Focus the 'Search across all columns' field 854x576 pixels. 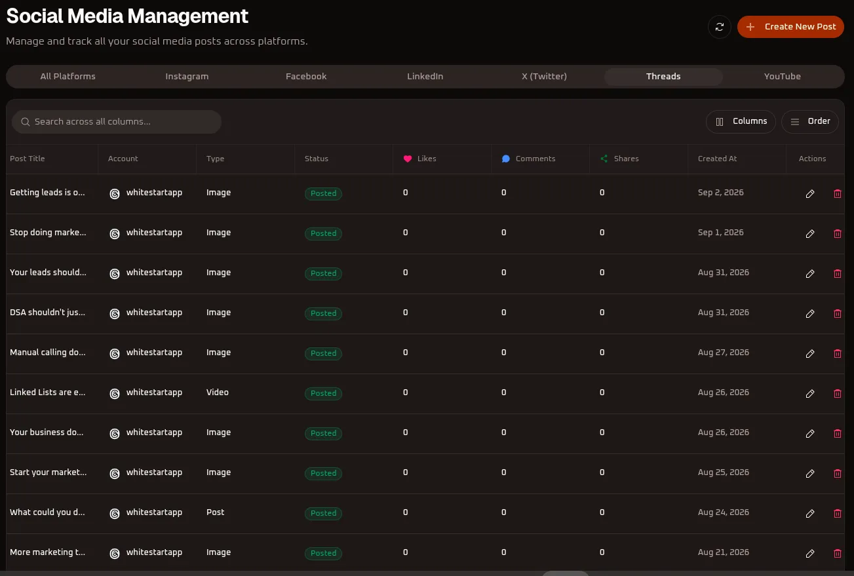(117, 122)
